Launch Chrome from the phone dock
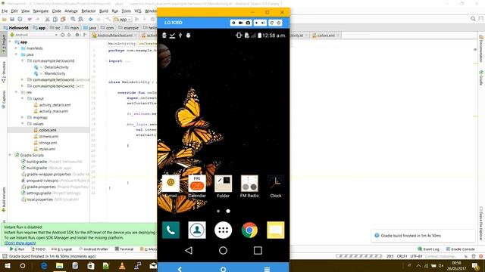 tap(249, 230)
